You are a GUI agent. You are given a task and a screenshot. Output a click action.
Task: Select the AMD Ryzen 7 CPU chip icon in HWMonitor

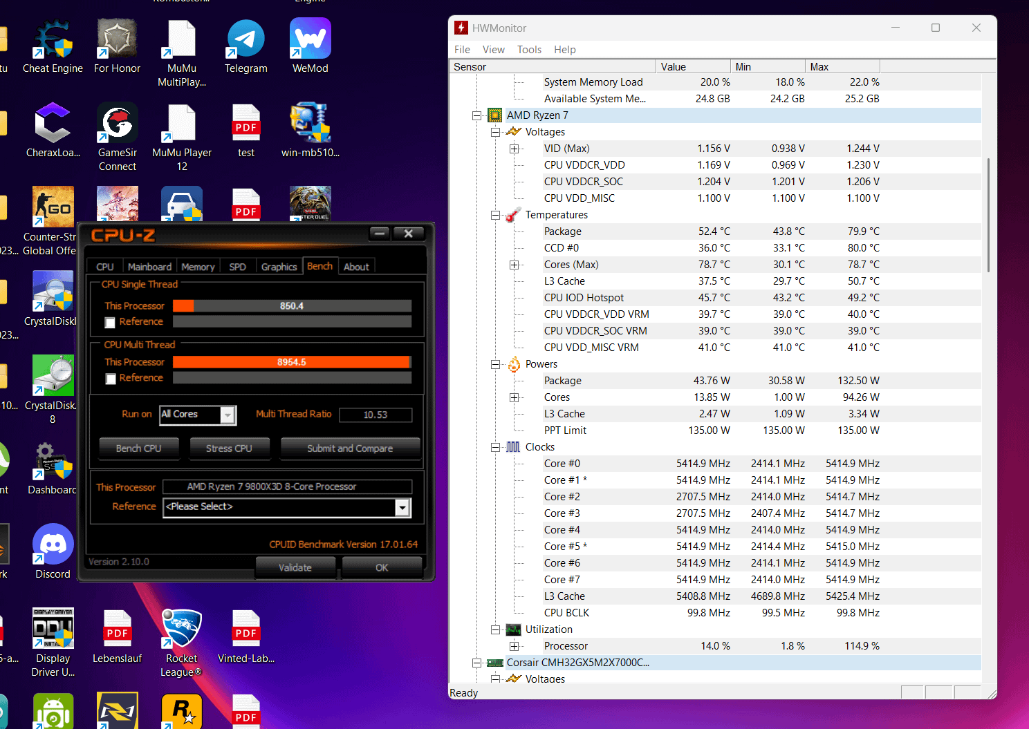click(494, 115)
